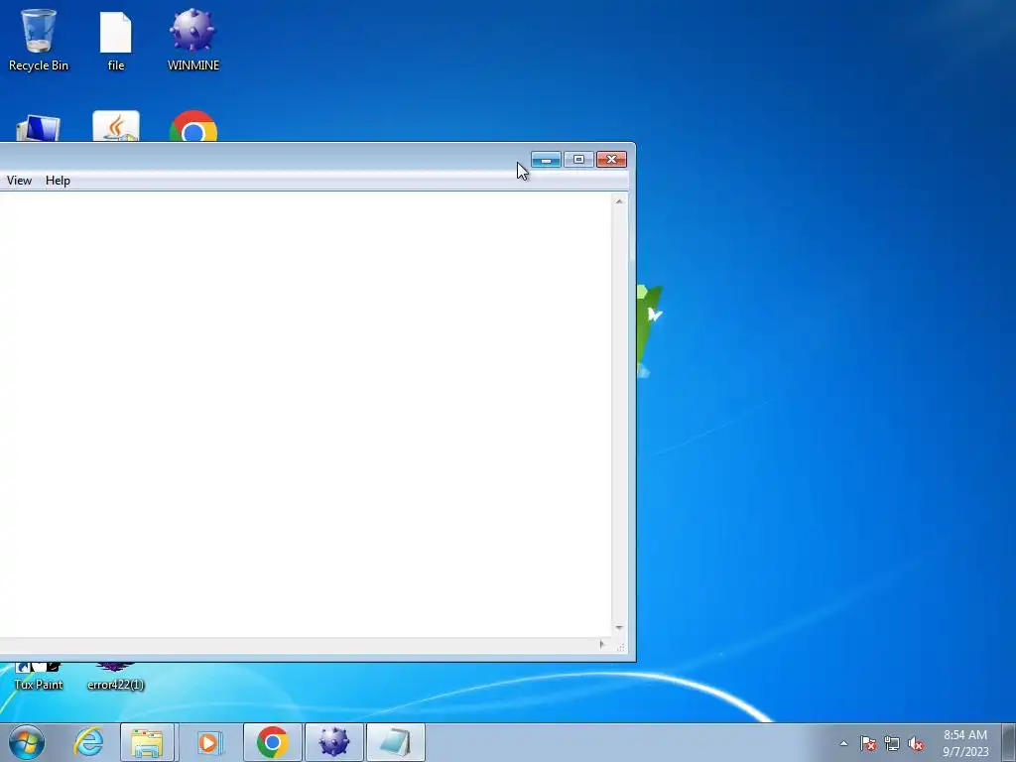1016x762 pixels.
Task: Click the muted volume tray icon
Action: (916, 743)
